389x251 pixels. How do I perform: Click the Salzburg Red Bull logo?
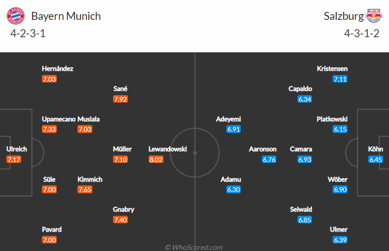pyautogui.click(x=373, y=16)
